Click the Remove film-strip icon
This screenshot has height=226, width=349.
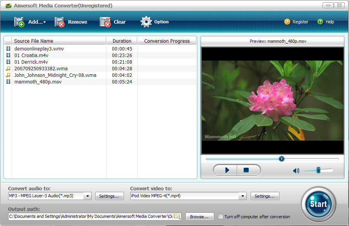[x=59, y=22]
